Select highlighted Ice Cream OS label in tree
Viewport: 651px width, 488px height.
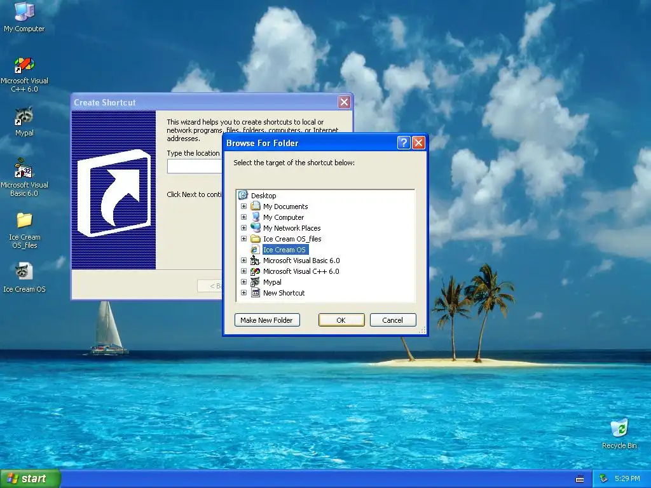285,249
